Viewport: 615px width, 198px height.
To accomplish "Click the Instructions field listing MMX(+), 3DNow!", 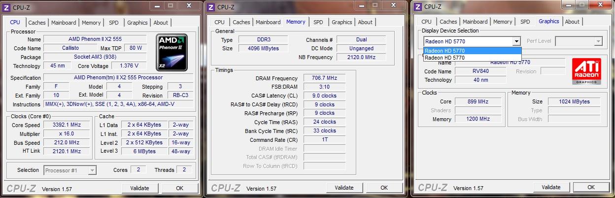I will (118, 104).
